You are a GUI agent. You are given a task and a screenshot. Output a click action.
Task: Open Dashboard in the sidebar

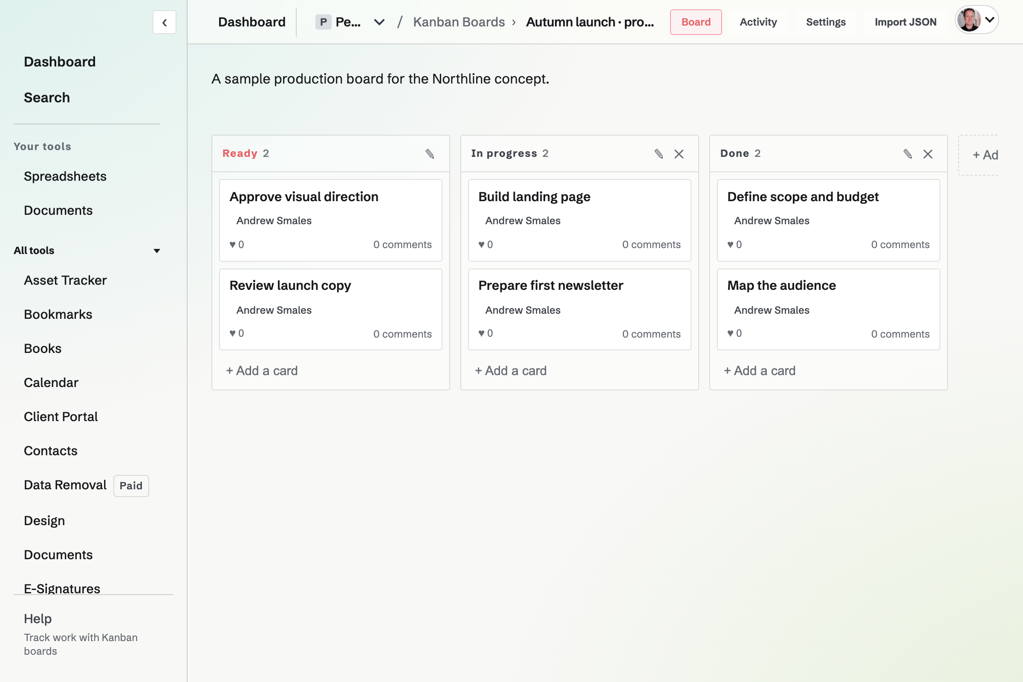pyautogui.click(x=60, y=62)
